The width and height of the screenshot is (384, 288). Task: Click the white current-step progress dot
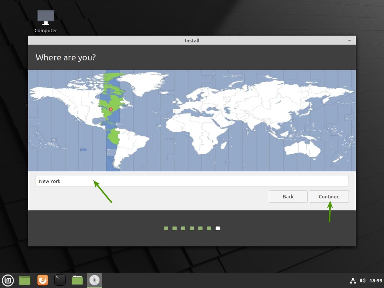coord(217,228)
